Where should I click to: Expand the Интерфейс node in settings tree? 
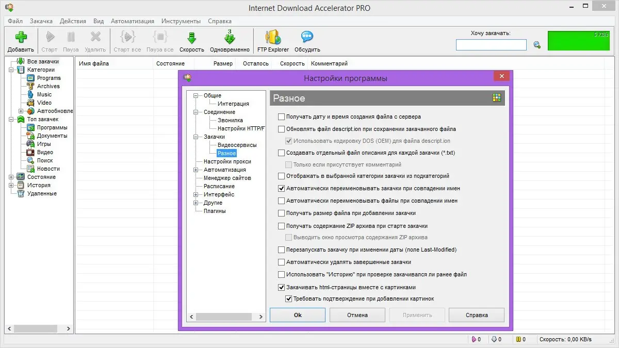pyautogui.click(x=196, y=194)
